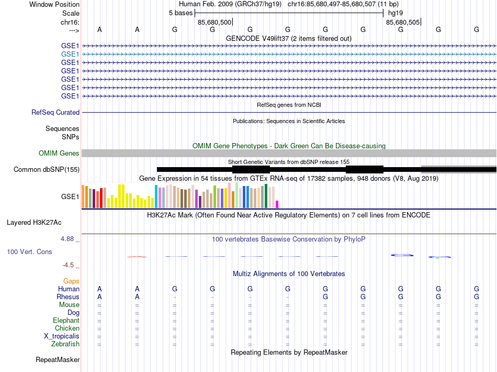Click the OMIM Genes track label
Viewport: 497px width, 372px height.
click(x=59, y=154)
